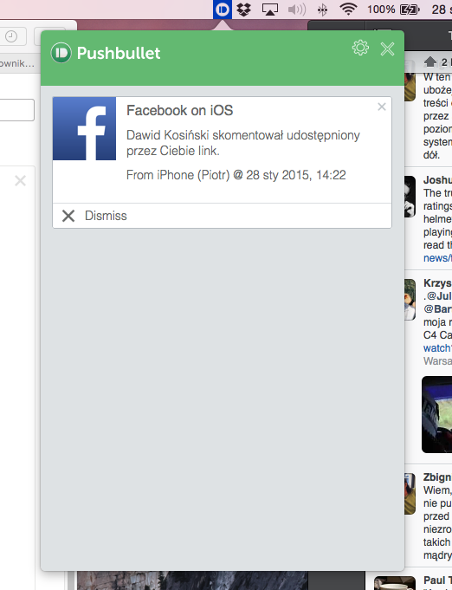
Task: Open the 'Facebook on iOS' notification title
Action: (x=180, y=111)
